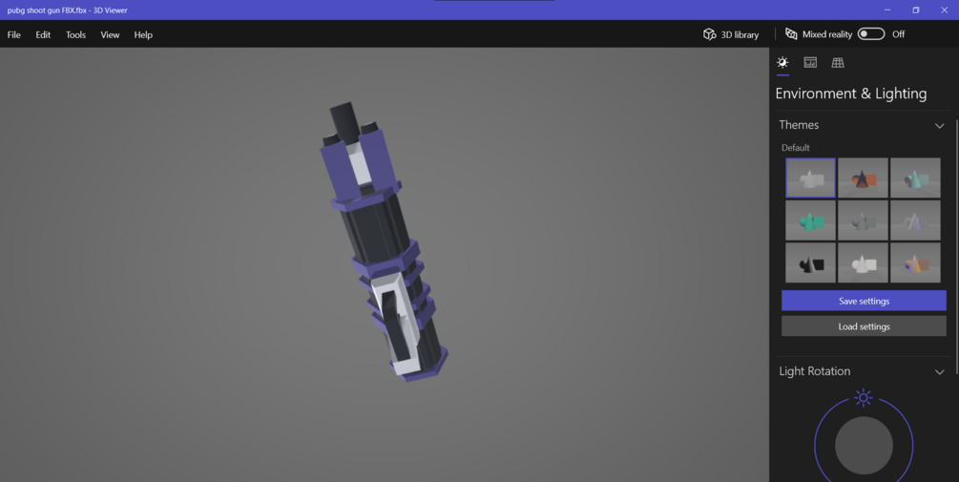Screen dimensions: 959x482
Task: Click the Load settings button
Action: click(x=864, y=326)
